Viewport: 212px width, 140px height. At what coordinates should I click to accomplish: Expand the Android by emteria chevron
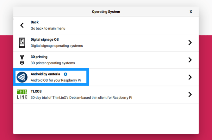(190, 77)
